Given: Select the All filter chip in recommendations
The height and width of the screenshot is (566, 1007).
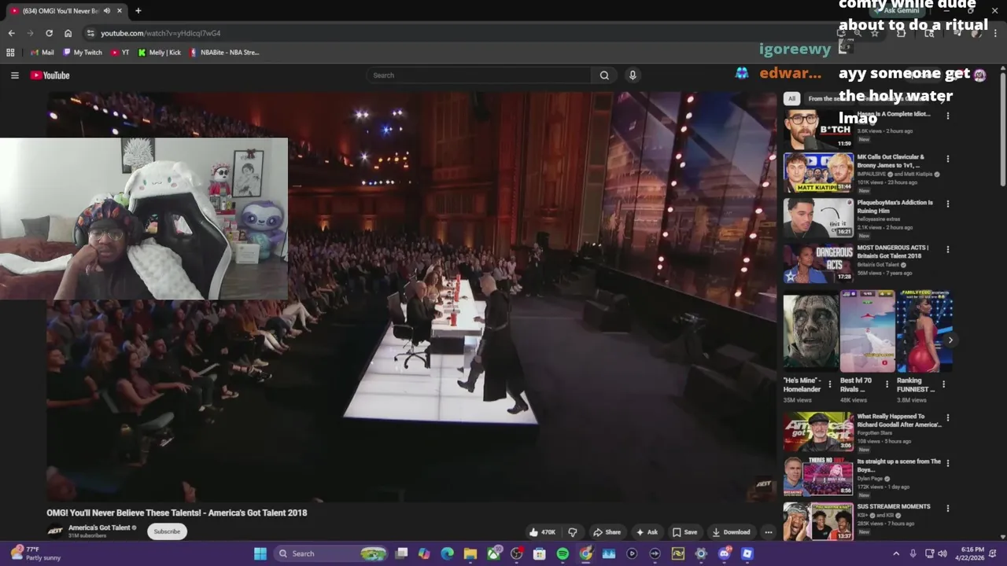Looking at the screenshot, I should pos(791,98).
